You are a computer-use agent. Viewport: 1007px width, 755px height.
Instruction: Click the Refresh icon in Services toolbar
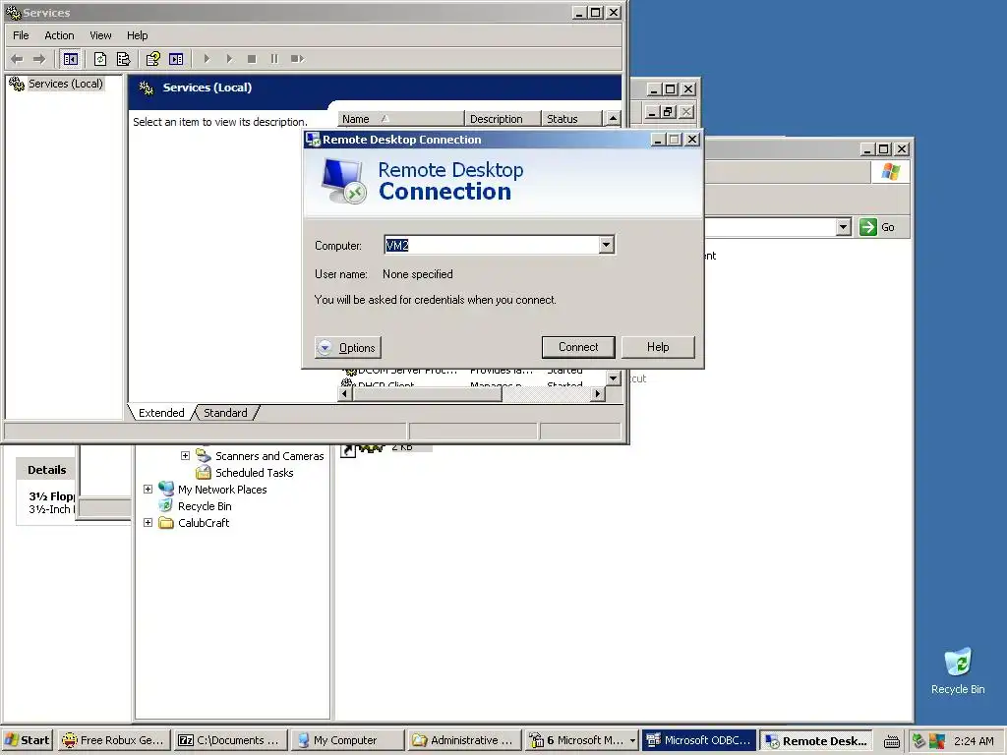tap(100, 59)
